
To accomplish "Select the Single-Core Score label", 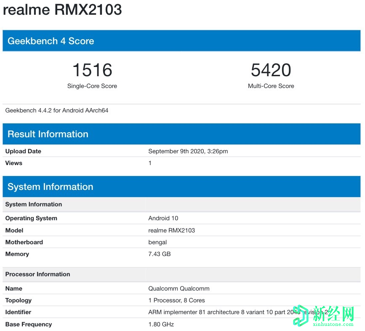I will pyautogui.click(x=92, y=86).
